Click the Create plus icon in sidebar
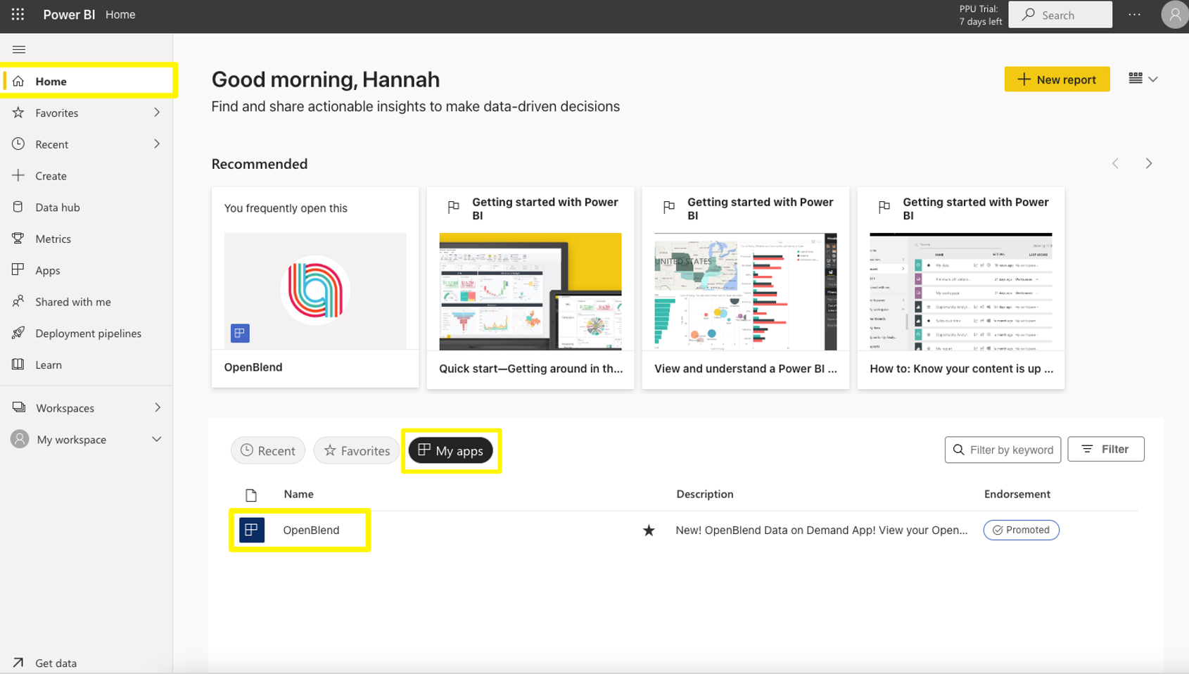 18,175
